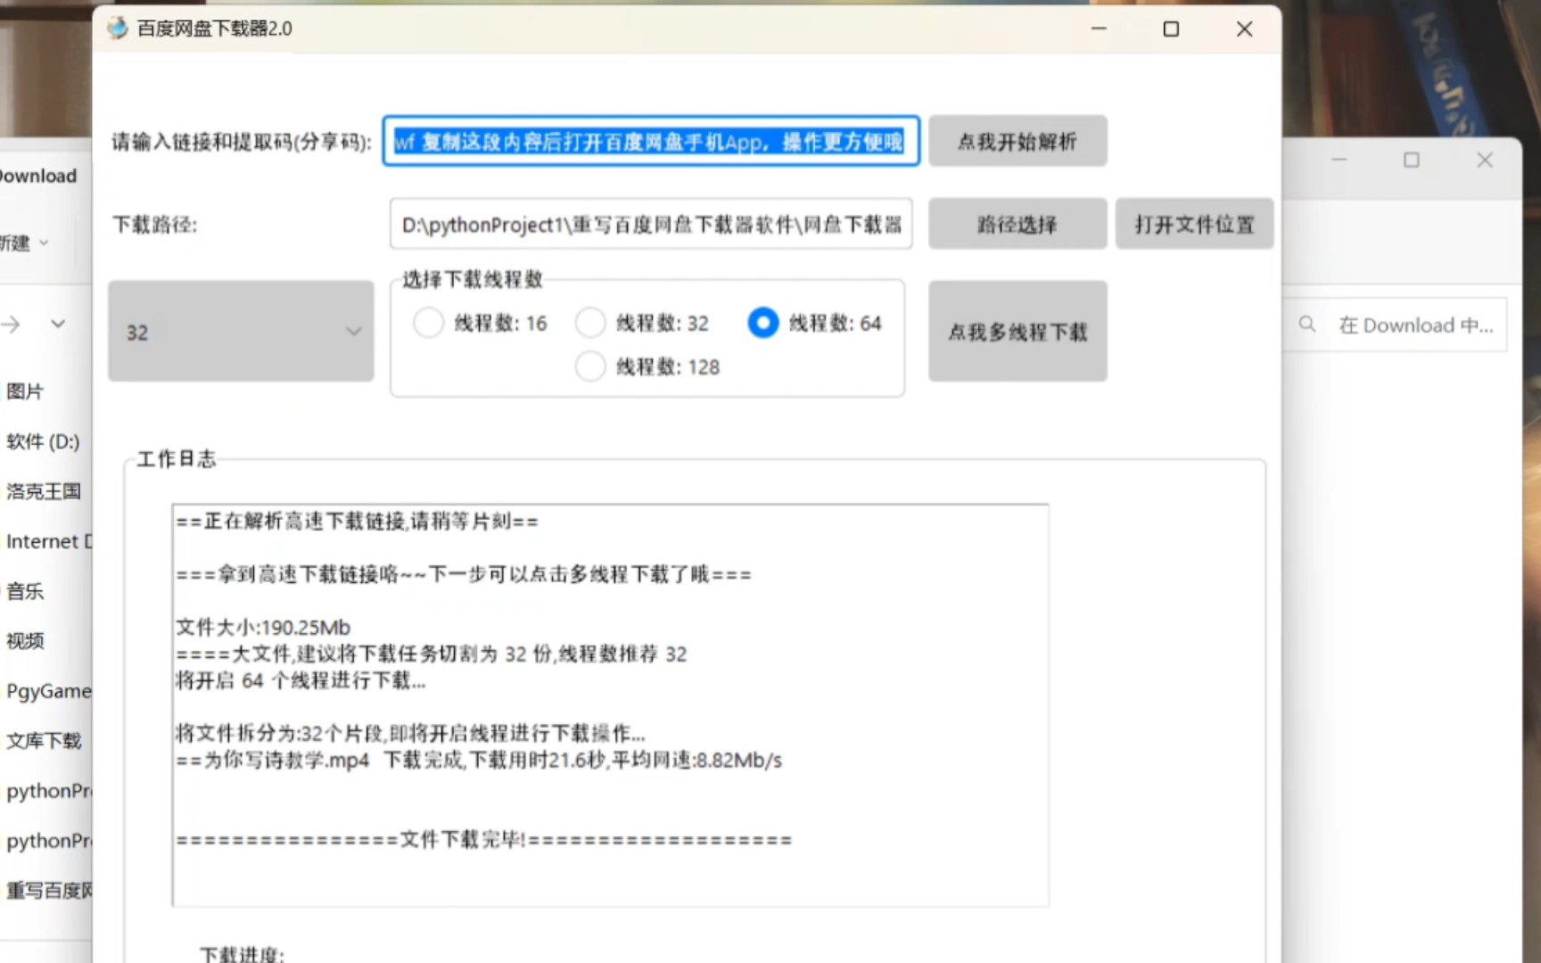The image size is (1541, 963).
Task: Click log line mentioning 为你写诗教学.mp4
Action: click(479, 761)
